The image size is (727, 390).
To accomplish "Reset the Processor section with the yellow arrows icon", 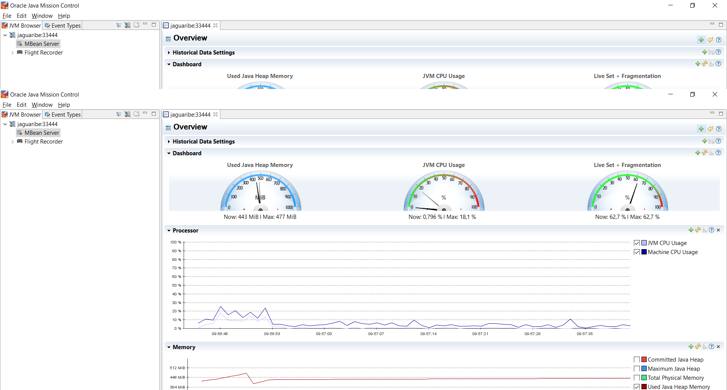I will 698,230.
